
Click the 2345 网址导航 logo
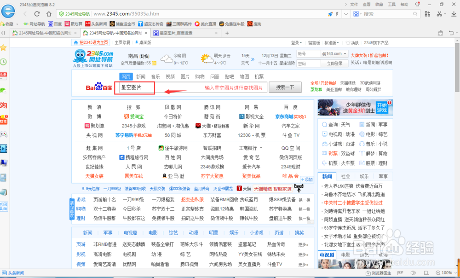(93, 58)
